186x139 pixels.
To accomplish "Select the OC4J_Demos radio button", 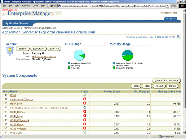I will click(6, 112).
